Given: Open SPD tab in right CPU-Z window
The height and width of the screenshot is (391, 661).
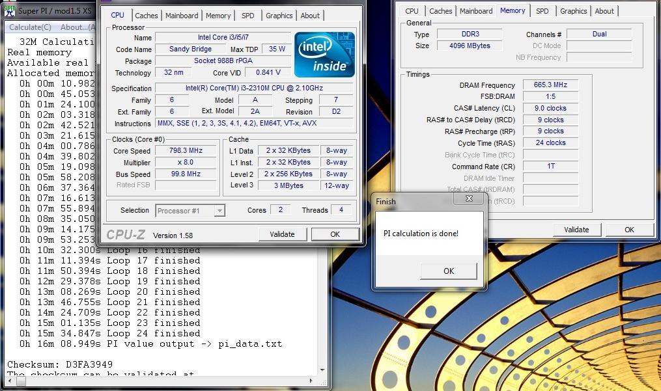Looking at the screenshot, I should coord(542,11).
